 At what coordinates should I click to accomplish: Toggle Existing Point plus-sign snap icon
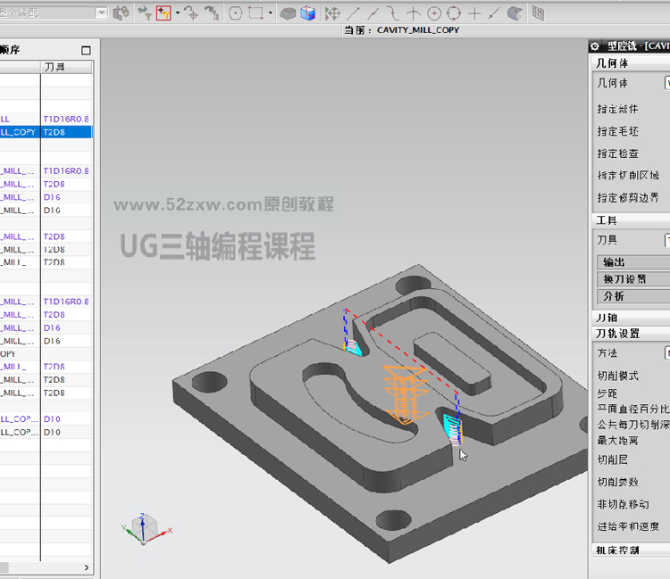[473, 13]
